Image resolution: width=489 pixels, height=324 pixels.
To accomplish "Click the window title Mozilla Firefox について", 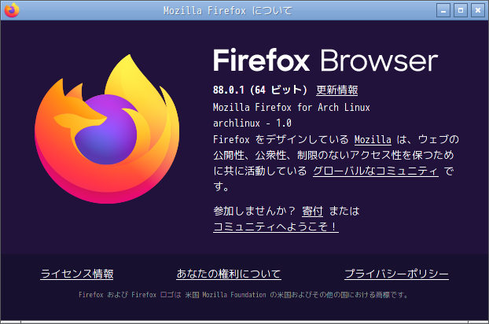I will pos(228,10).
